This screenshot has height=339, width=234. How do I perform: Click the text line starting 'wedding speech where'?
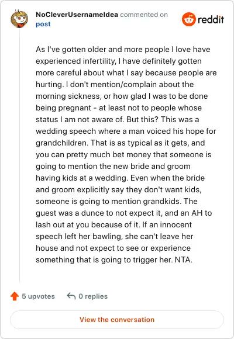126,132
